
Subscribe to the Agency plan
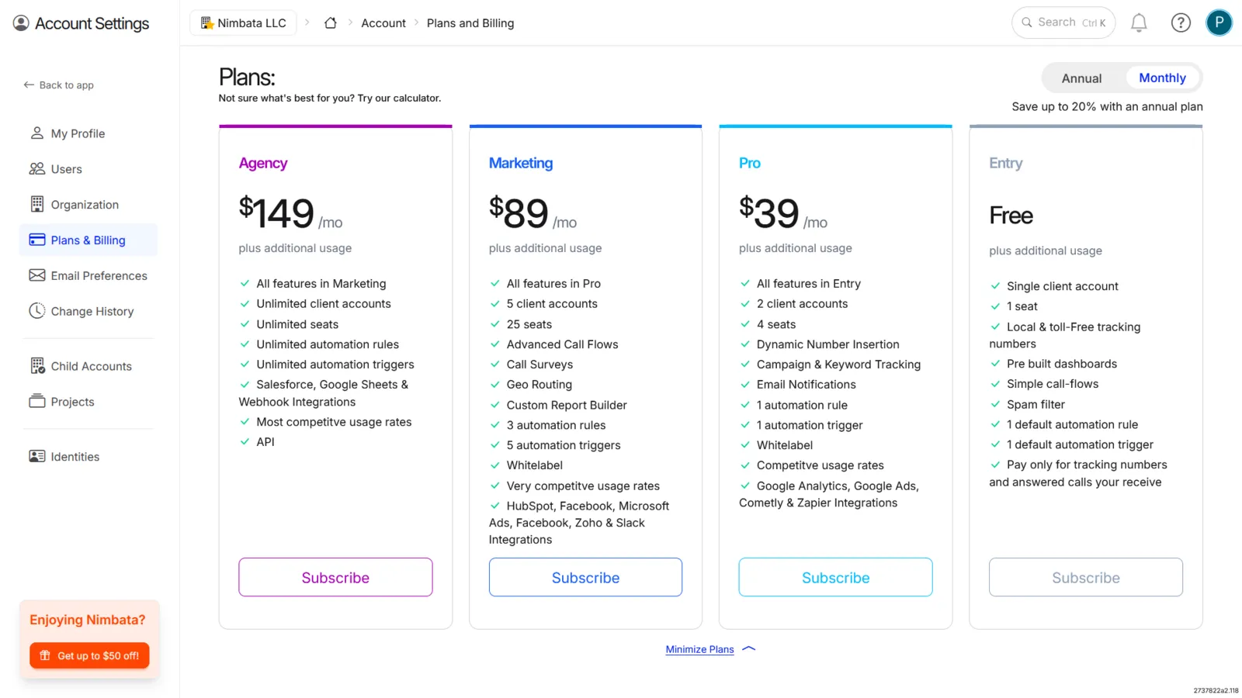pyautogui.click(x=335, y=577)
